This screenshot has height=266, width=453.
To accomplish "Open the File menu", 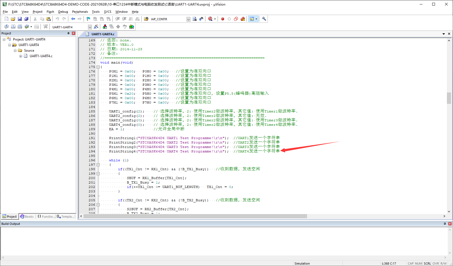I will click(5, 12).
